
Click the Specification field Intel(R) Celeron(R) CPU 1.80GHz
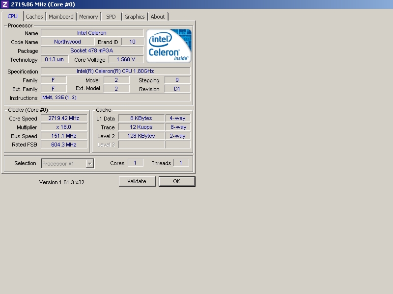115,71
